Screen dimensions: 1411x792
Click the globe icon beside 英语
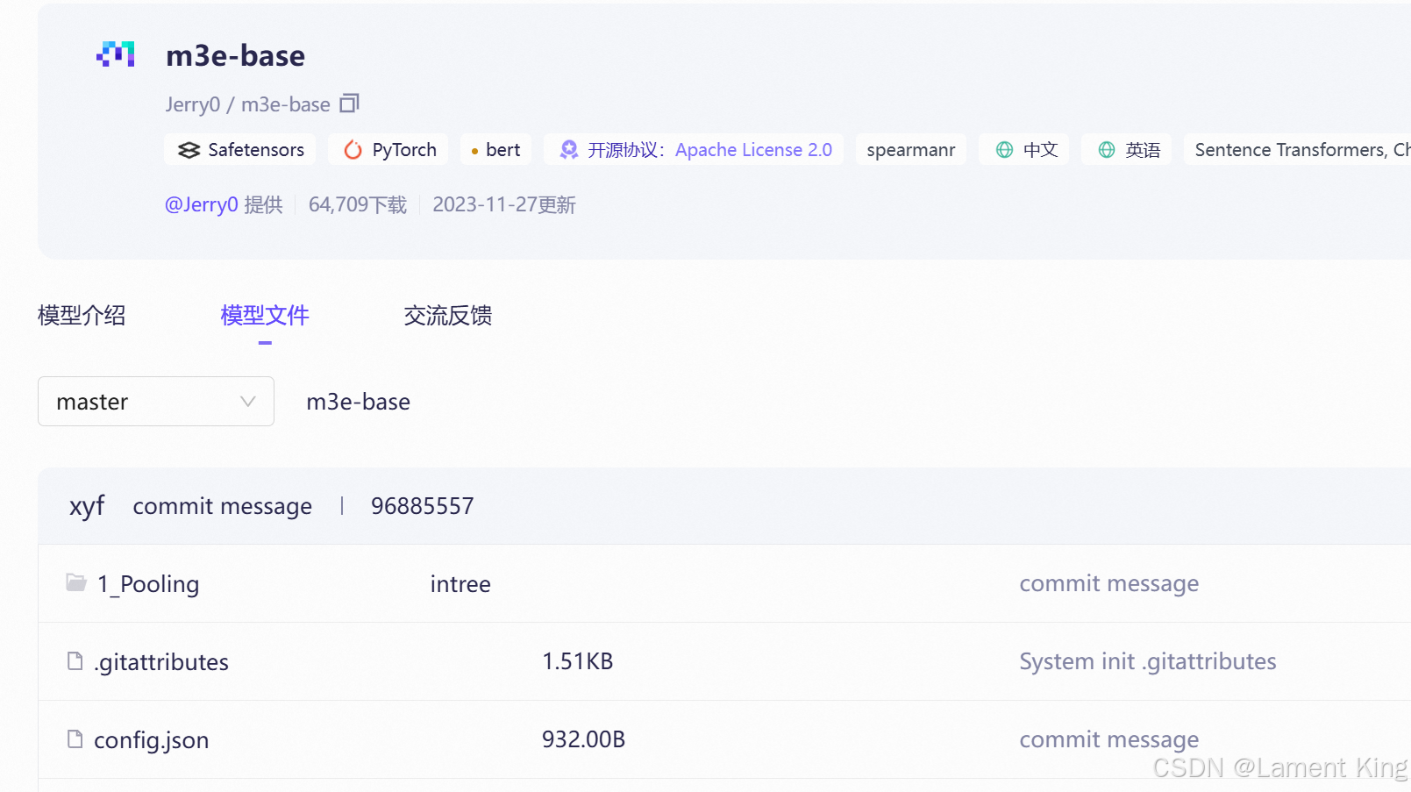(x=1107, y=150)
